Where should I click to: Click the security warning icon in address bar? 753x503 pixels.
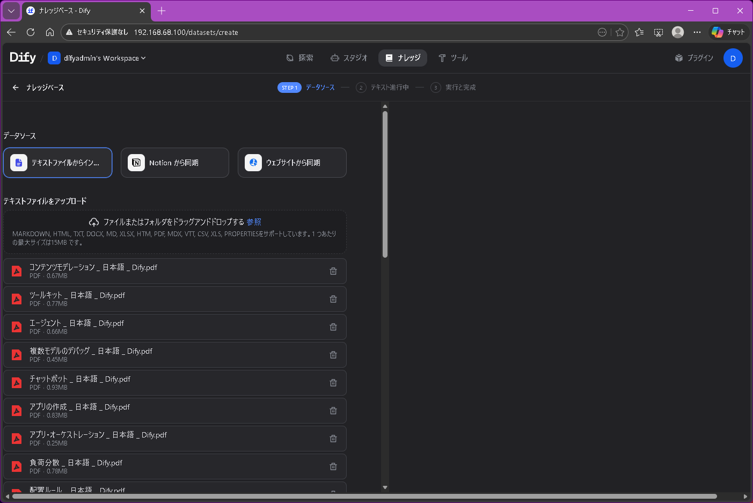pos(69,32)
